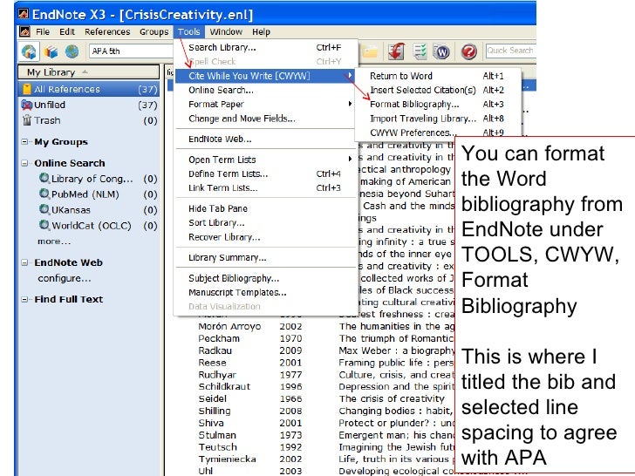The height and width of the screenshot is (476, 635).
Task: Choose Subject Bibliography
Action: pyautogui.click(x=264, y=278)
